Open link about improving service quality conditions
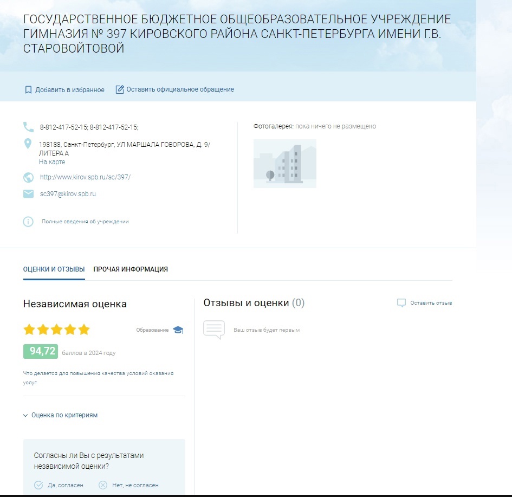Screen dimensions: 512x497 pos(98,378)
